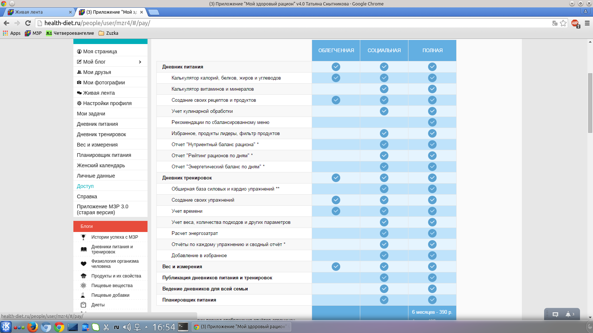Launch Google Chrome from the taskbar
The width and height of the screenshot is (593, 333).
pos(59,327)
